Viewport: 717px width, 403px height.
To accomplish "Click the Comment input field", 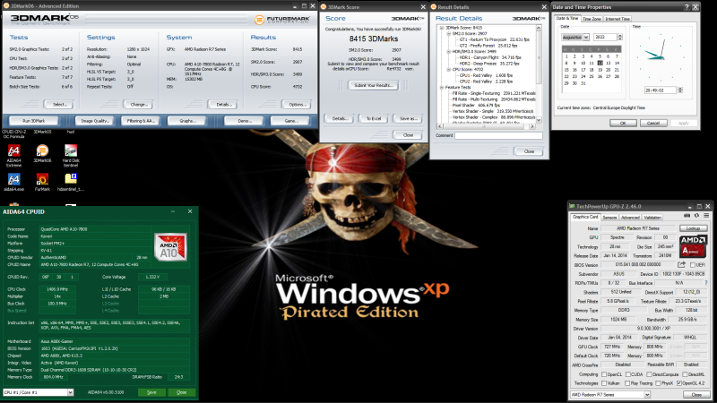I will click(498, 136).
